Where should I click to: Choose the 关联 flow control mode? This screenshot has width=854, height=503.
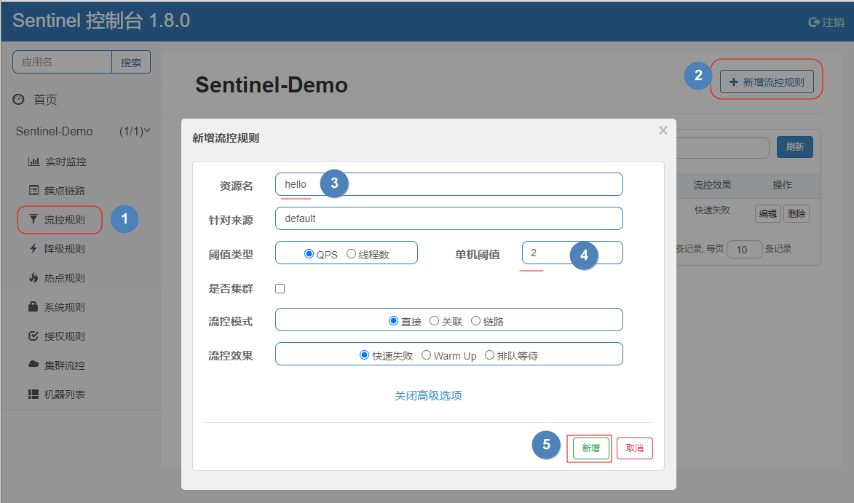click(x=435, y=320)
